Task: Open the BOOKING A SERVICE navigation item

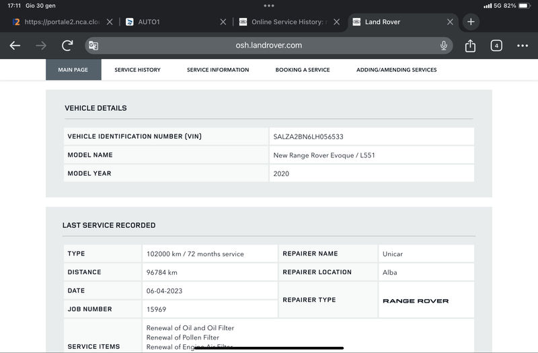Action: click(x=303, y=70)
